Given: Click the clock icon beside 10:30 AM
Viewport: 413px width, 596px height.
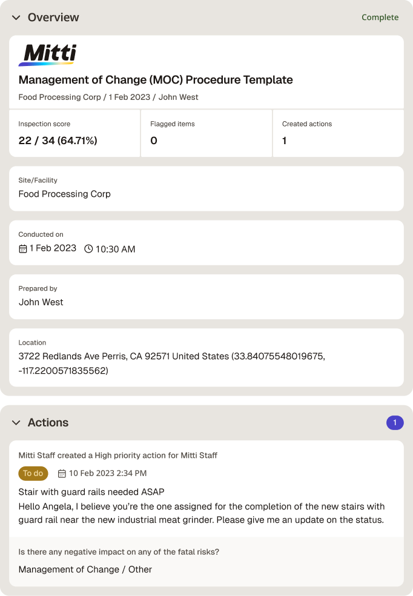Looking at the screenshot, I should pyautogui.click(x=88, y=249).
